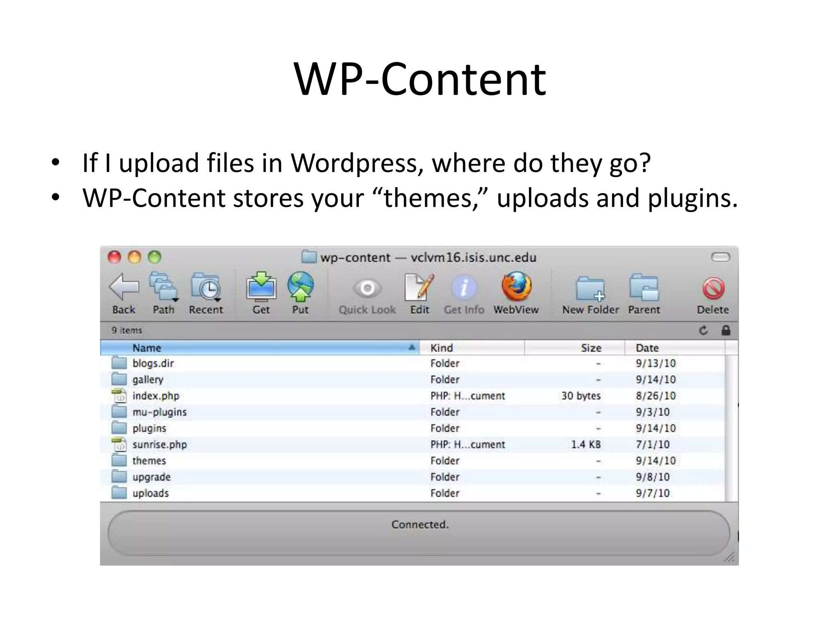Select the mu-plugins folder
The height and width of the screenshot is (629, 839).
point(413,412)
